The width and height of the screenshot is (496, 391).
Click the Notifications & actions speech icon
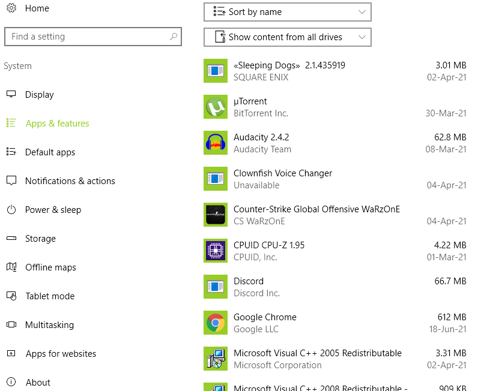coord(11,181)
